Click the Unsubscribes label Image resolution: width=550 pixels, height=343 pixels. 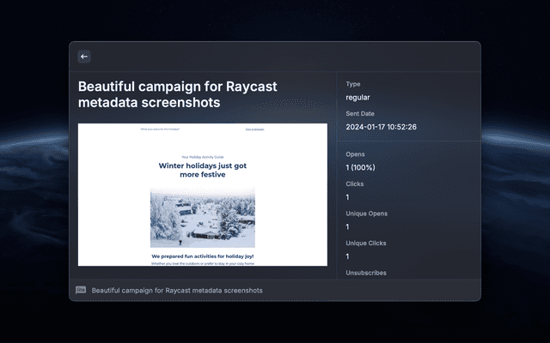(x=366, y=273)
